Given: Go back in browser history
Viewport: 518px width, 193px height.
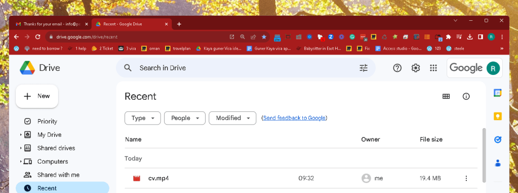Looking at the screenshot, I should click(16, 37).
